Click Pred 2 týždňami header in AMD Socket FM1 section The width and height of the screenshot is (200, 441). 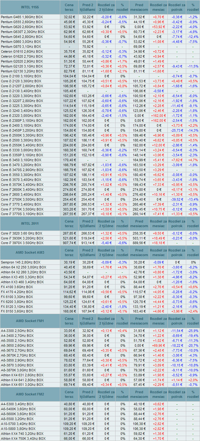pyautogui.click(x=88, y=321)
